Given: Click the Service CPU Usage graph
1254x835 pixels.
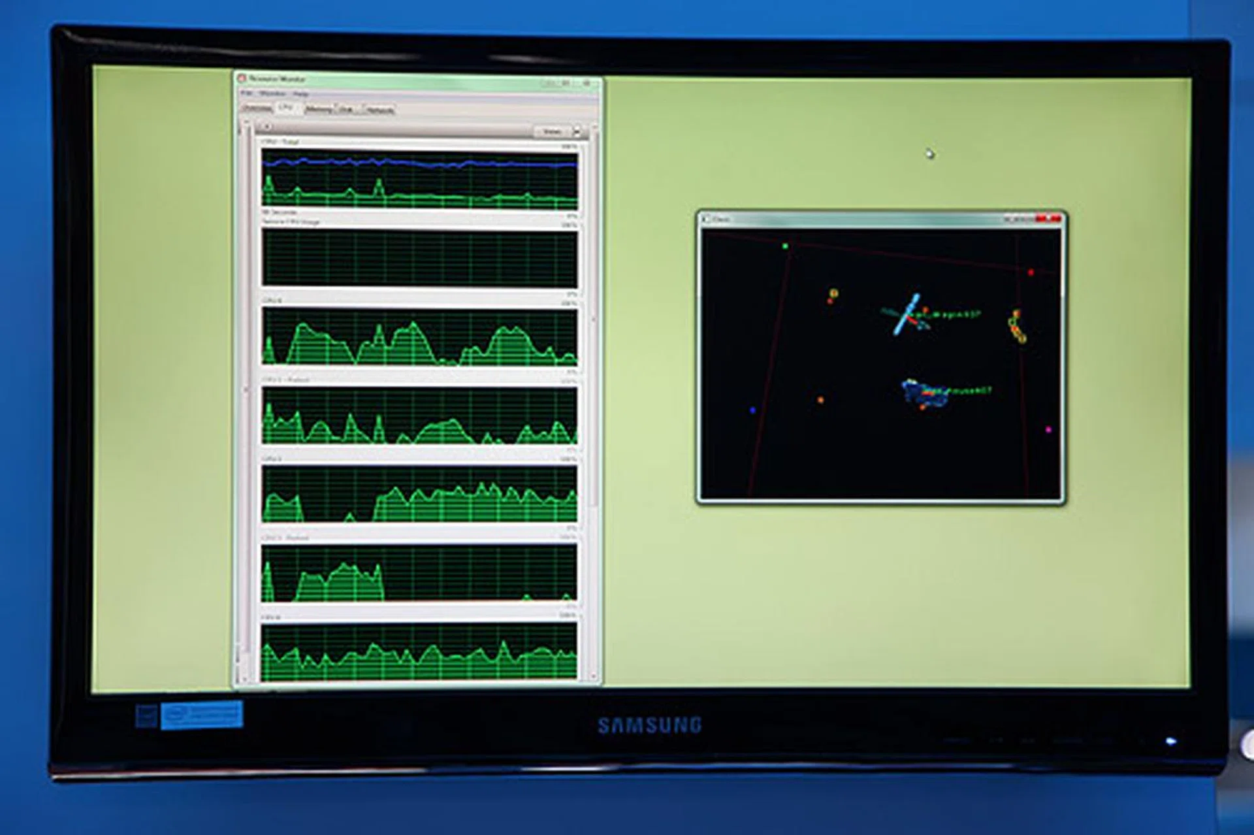Looking at the screenshot, I should pos(419,259).
